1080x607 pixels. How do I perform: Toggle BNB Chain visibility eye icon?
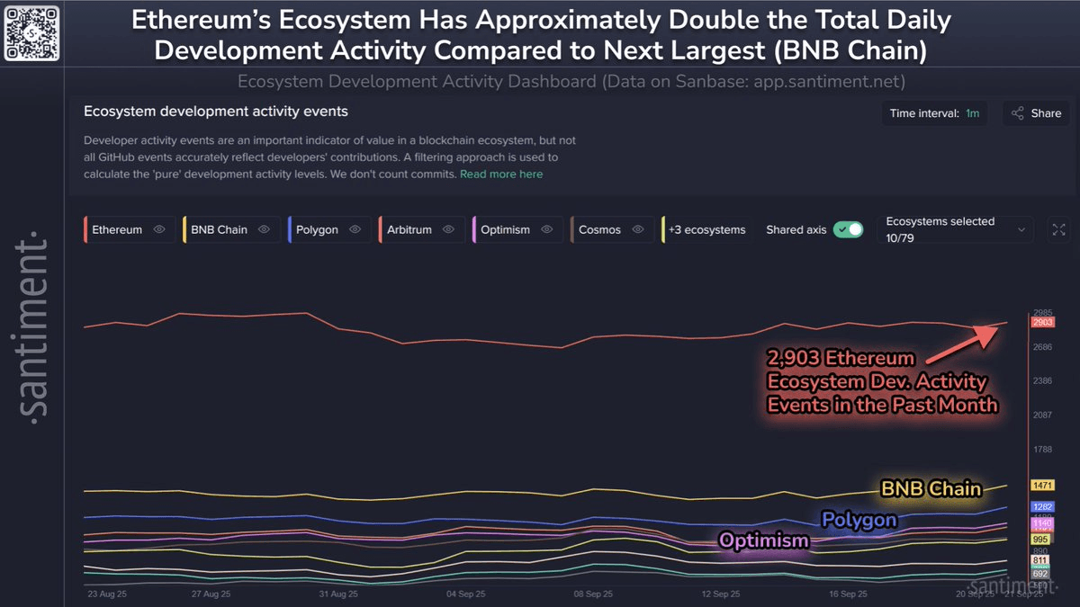[x=265, y=230]
